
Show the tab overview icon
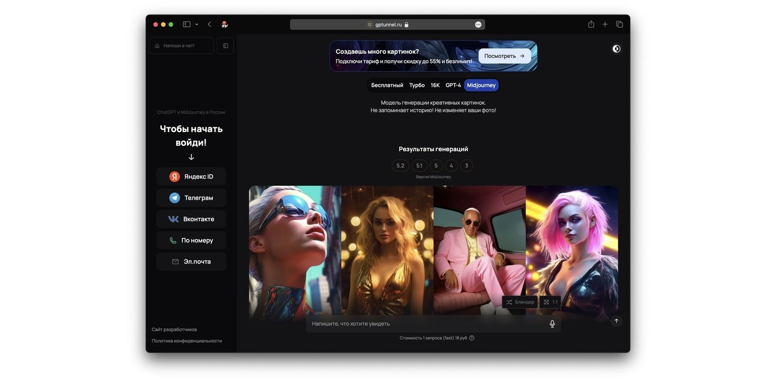coord(620,24)
